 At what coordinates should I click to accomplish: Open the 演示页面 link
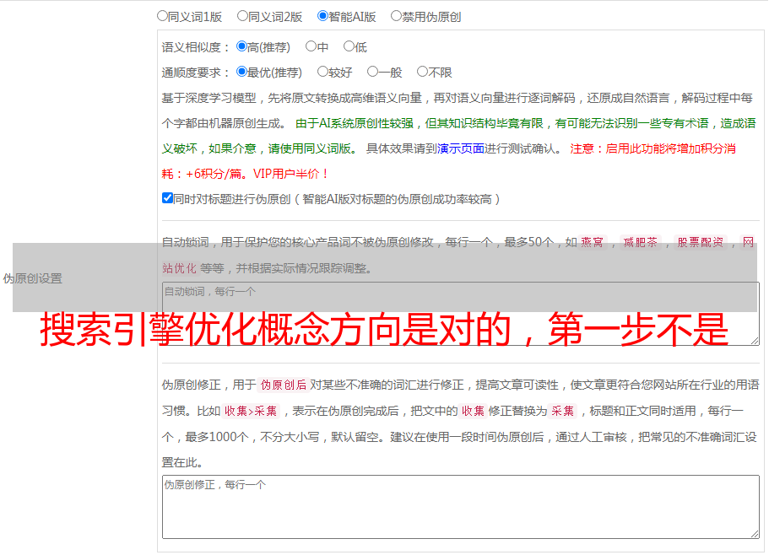461,148
